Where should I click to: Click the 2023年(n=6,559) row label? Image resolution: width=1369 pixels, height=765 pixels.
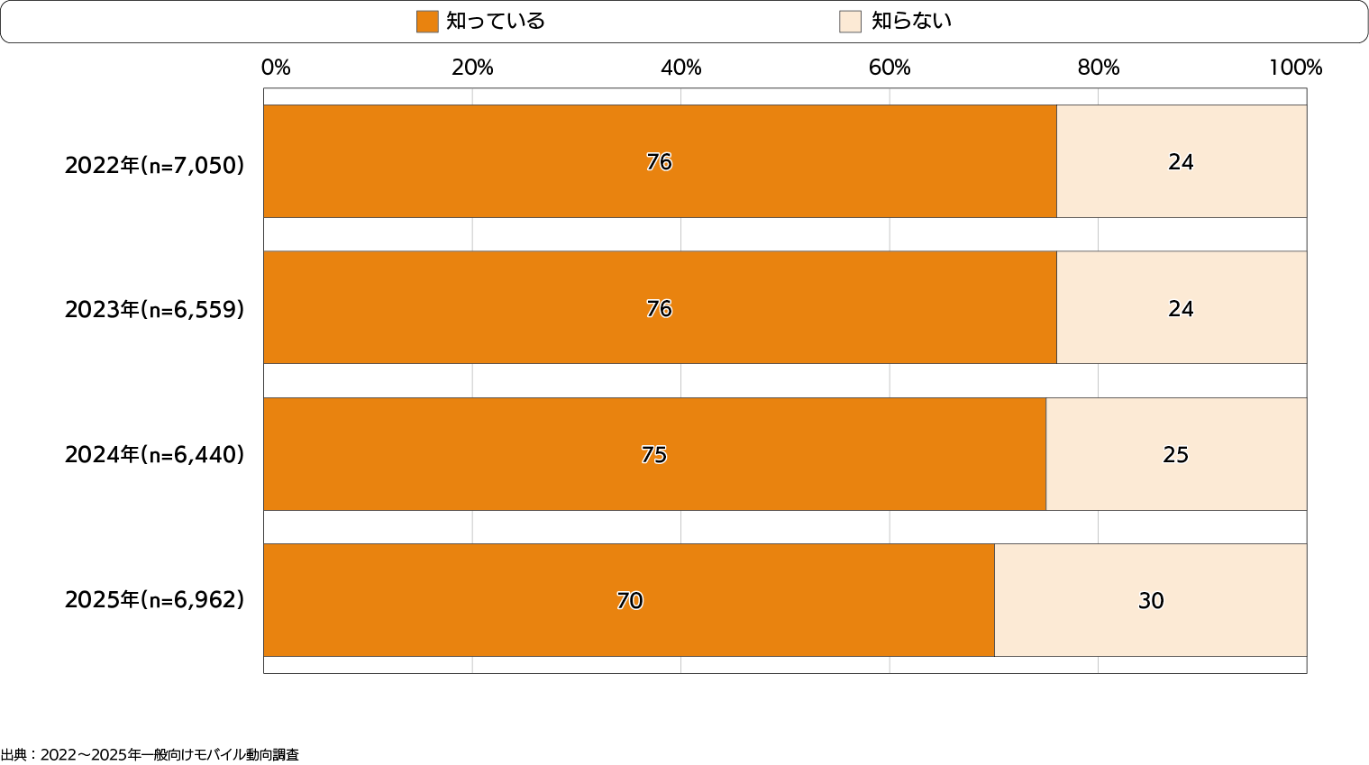pyautogui.click(x=154, y=309)
